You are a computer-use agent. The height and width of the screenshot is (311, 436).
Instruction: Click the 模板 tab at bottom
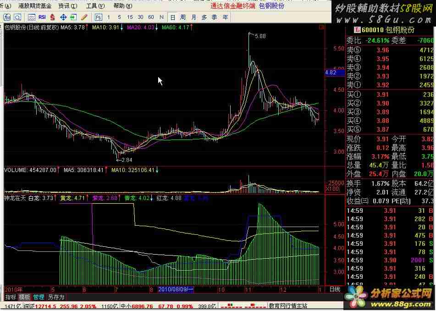pos(24,297)
